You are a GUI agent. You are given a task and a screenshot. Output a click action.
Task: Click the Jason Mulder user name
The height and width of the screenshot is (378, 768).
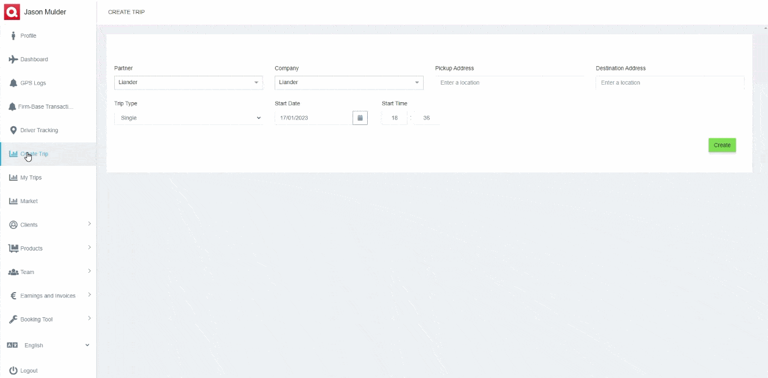(45, 12)
